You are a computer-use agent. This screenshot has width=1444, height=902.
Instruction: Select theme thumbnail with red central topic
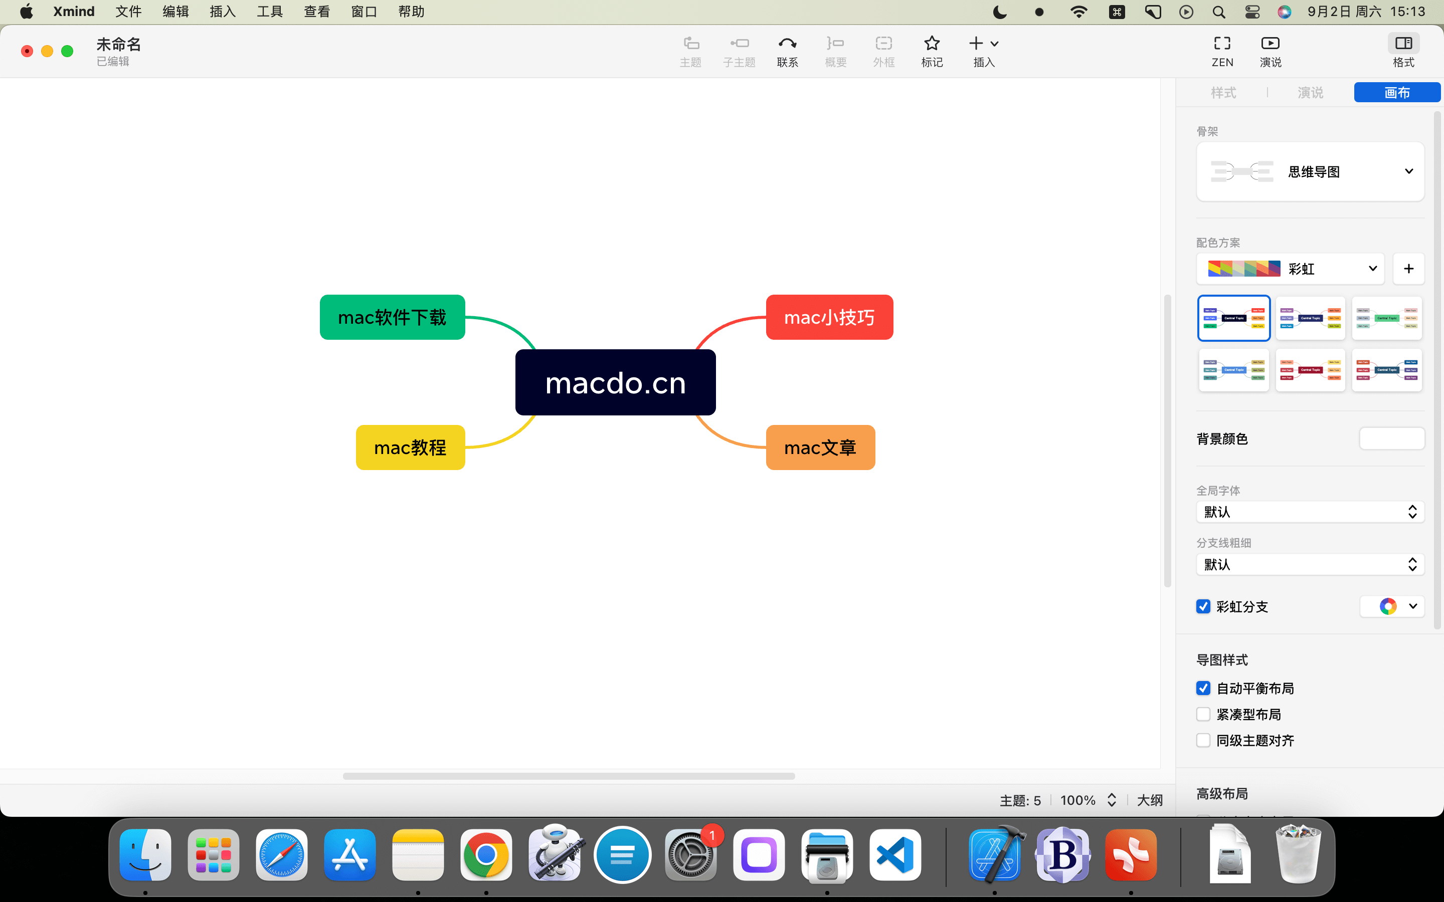point(1310,370)
